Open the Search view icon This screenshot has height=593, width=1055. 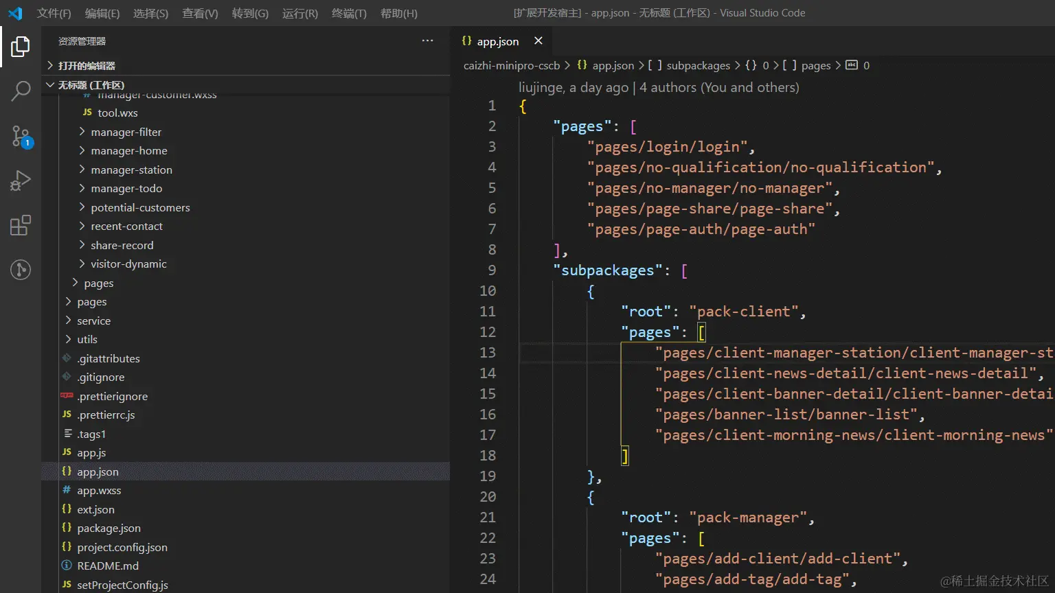click(21, 91)
